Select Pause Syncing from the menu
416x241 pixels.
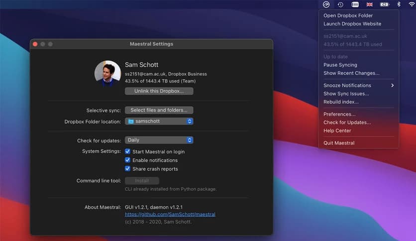click(340, 65)
